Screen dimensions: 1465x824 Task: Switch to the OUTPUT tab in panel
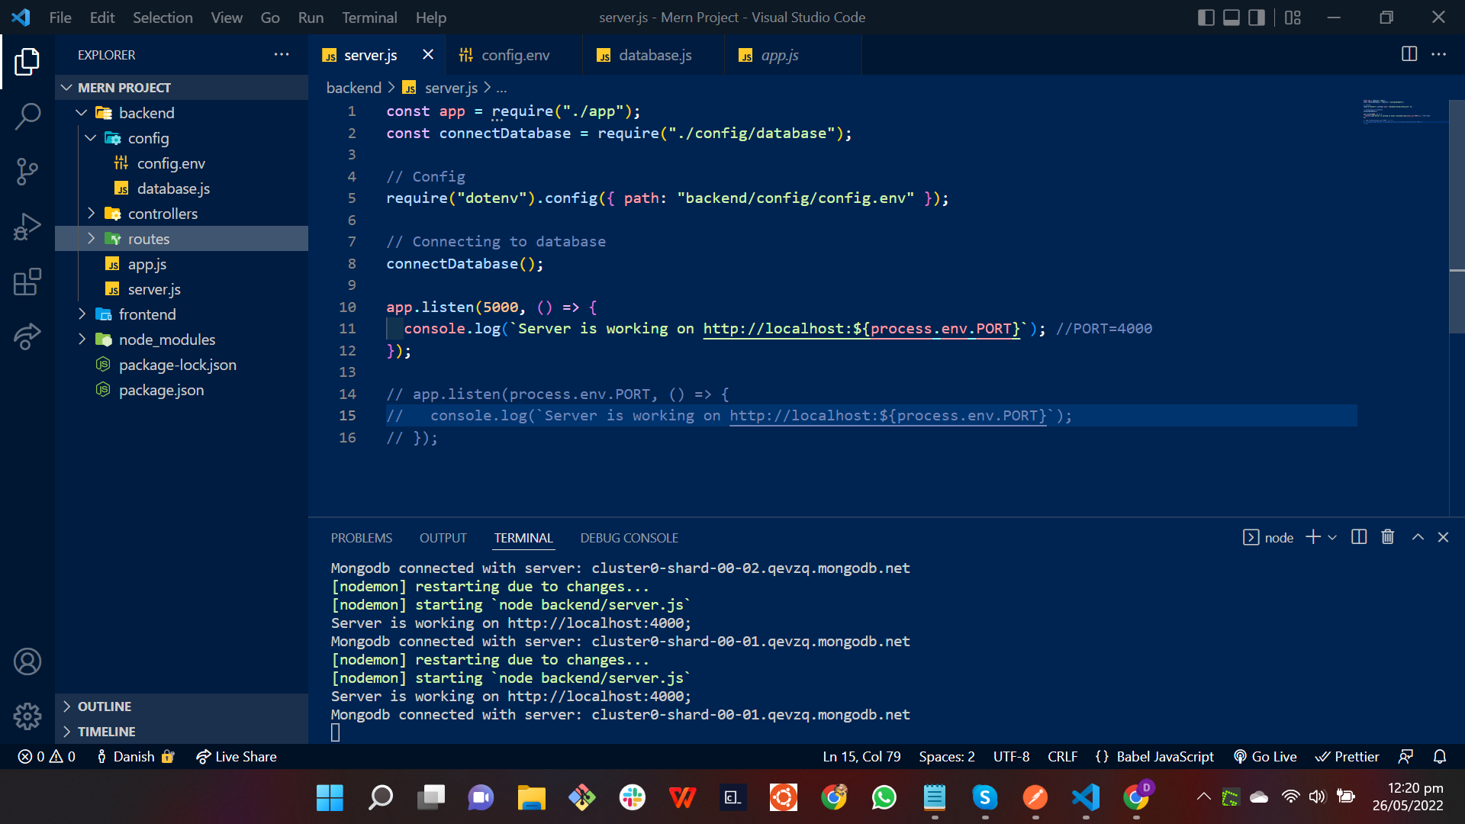click(x=443, y=537)
